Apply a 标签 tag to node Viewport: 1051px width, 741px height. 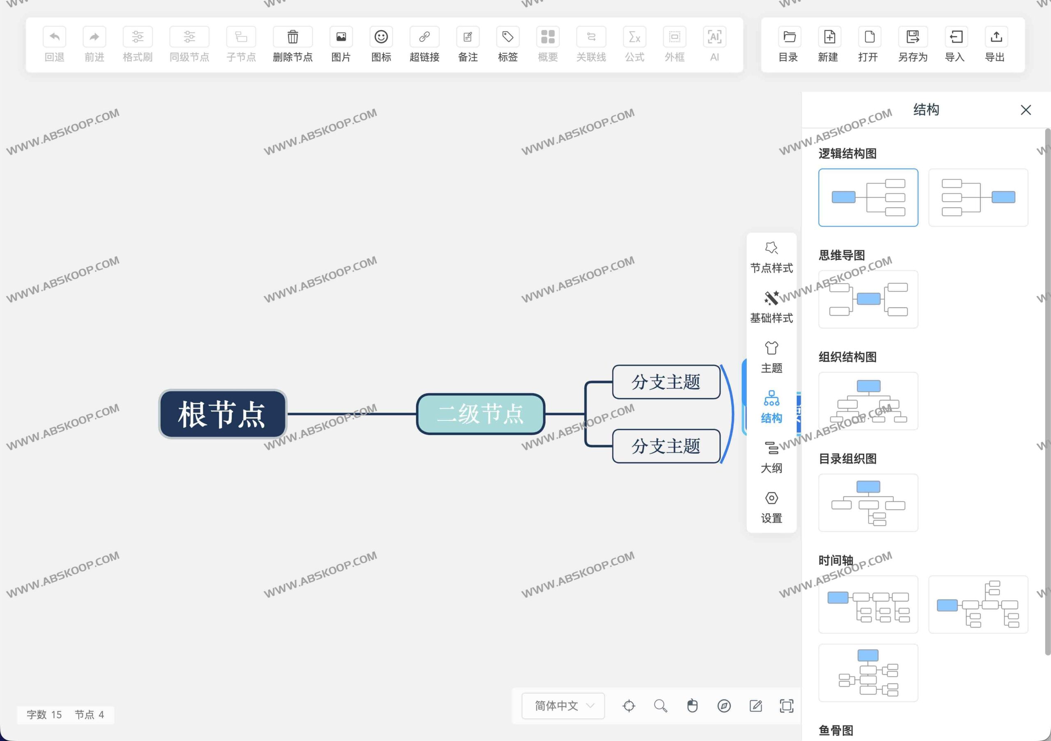point(507,44)
